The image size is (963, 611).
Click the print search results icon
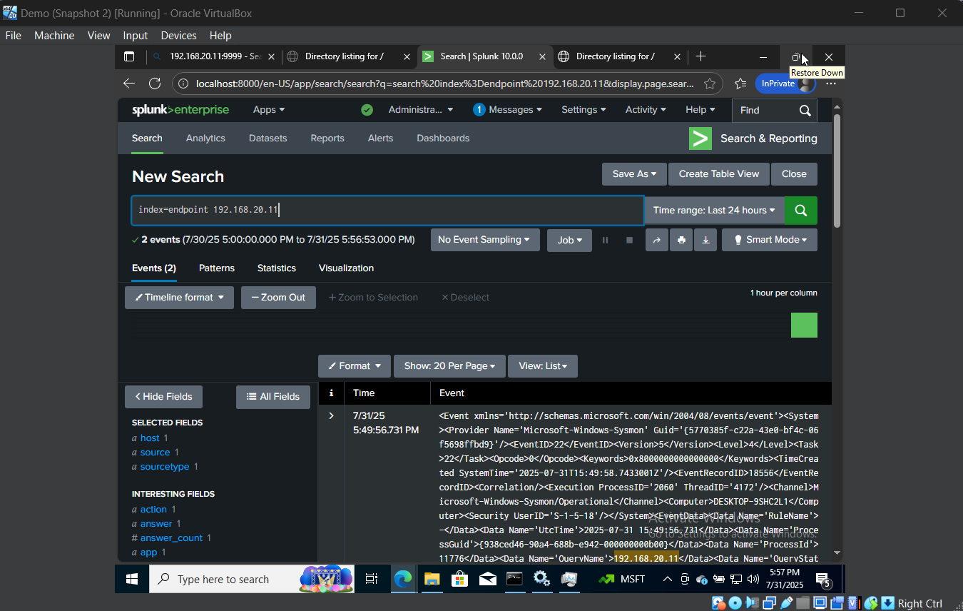pyautogui.click(x=681, y=240)
